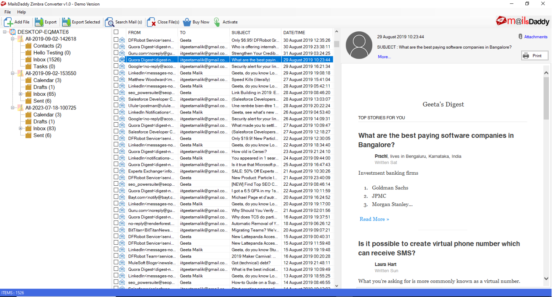
Task: Open the Search Mail tool
Action: click(x=109, y=22)
